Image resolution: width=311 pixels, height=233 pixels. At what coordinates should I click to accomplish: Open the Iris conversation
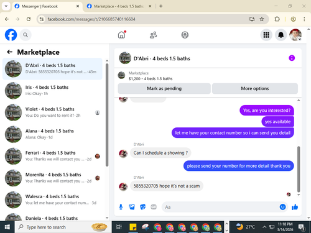[52, 91]
